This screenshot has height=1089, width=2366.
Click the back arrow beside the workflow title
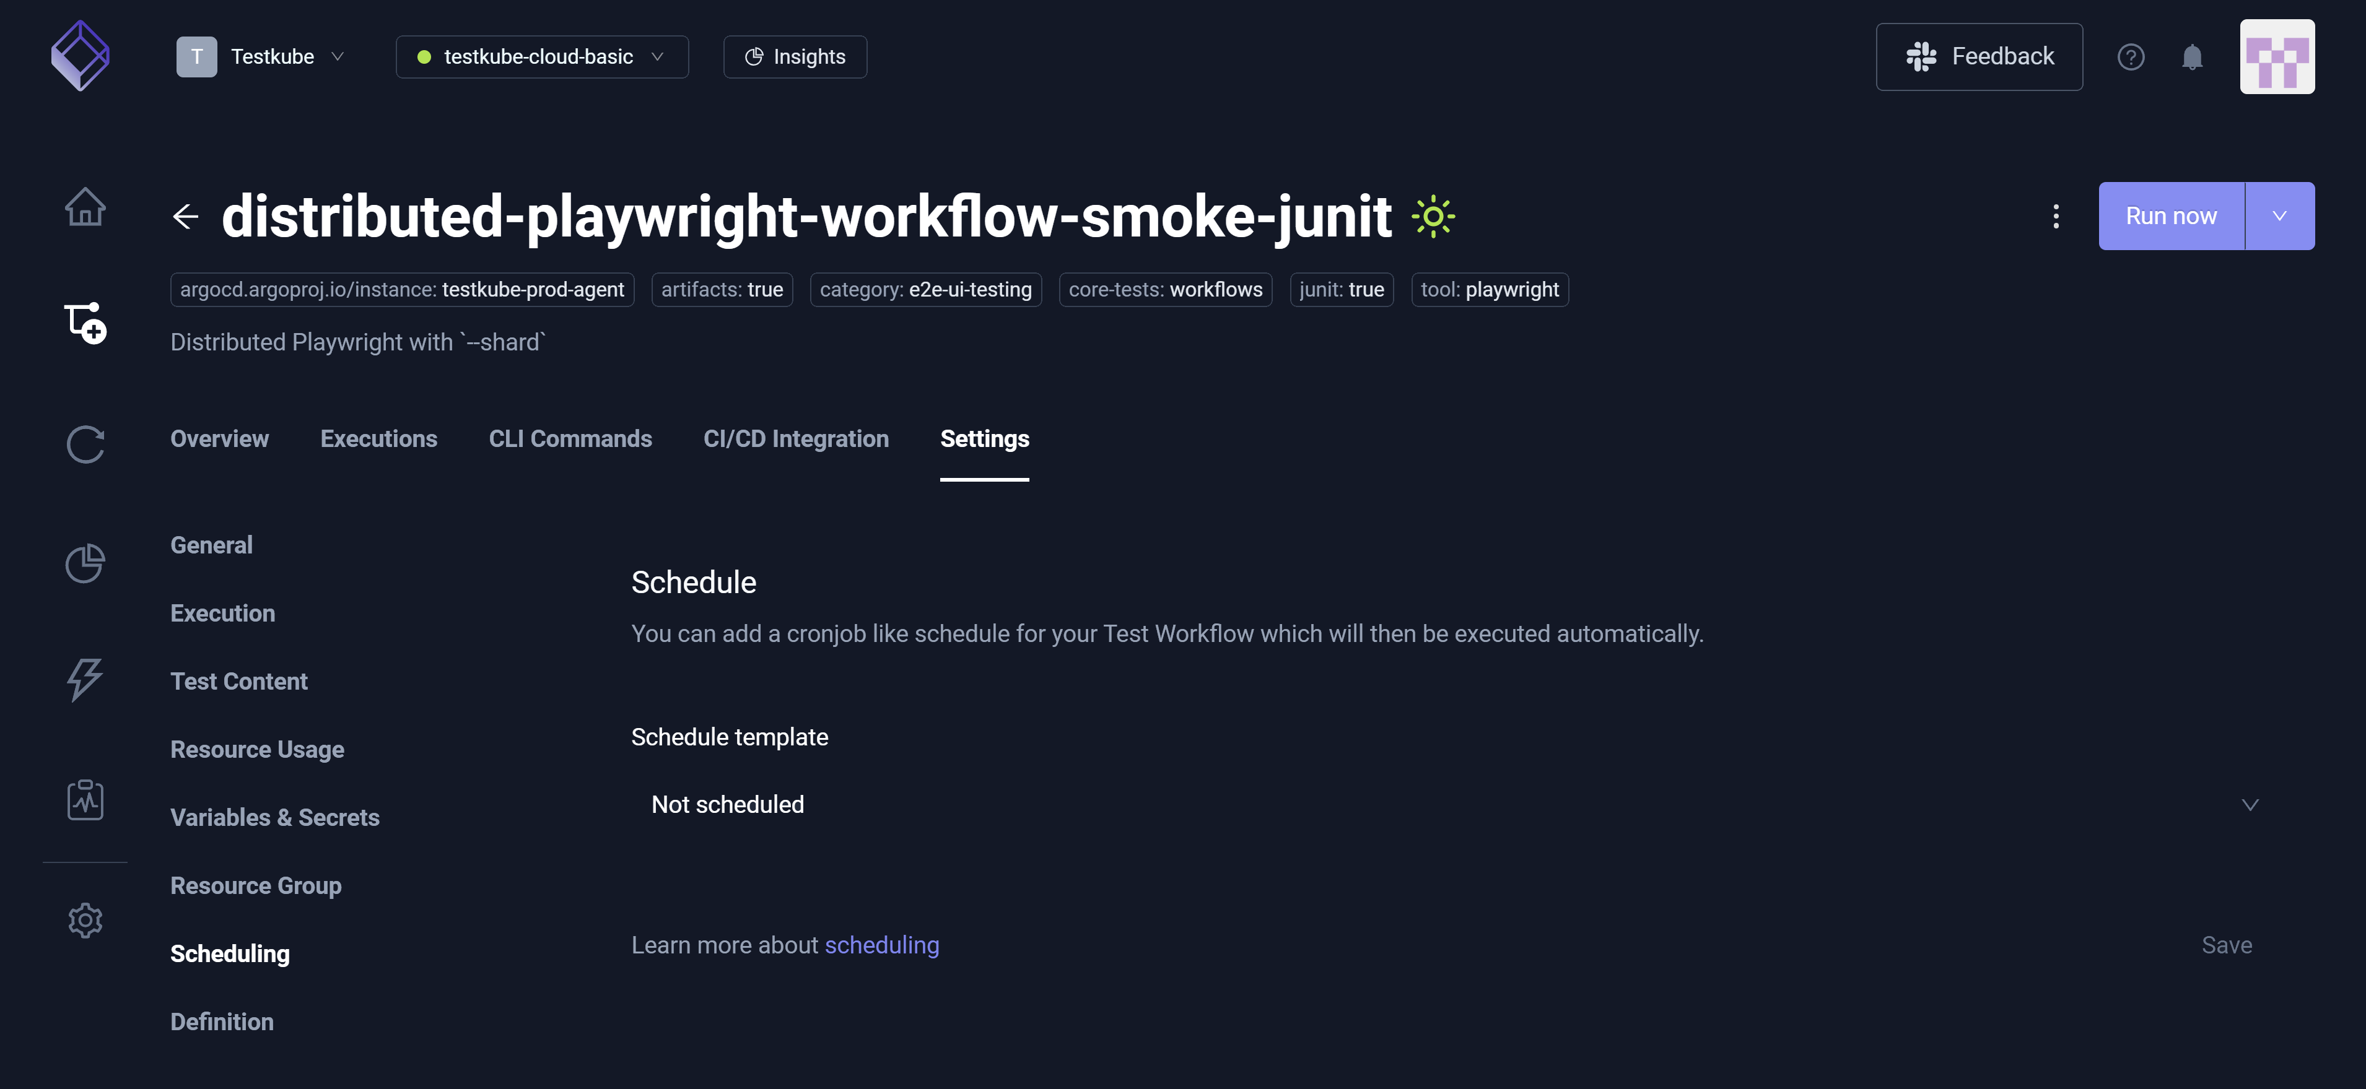186,217
